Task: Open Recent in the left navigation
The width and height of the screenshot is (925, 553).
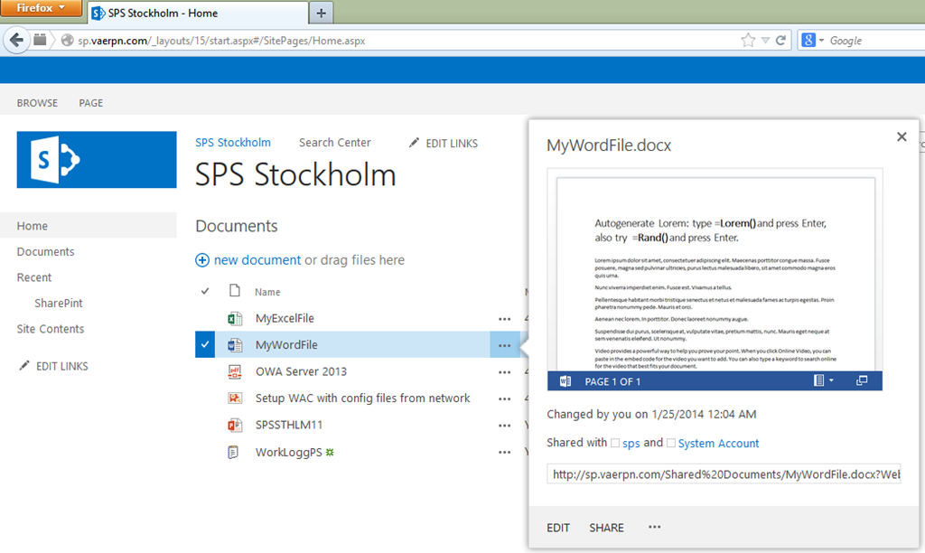Action: click(x=34, y=277)
